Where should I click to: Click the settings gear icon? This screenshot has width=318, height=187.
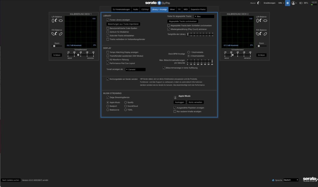[x=287, y=3]
